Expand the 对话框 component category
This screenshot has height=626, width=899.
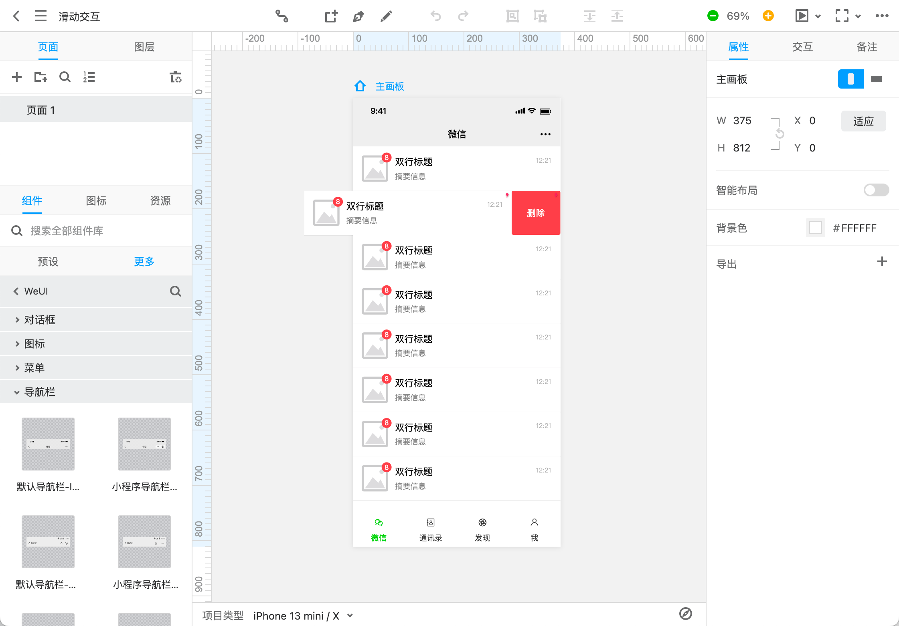click(39, 319)
